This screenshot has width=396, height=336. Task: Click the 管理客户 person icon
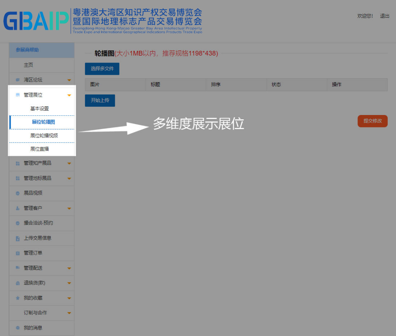tap(18, 208)
